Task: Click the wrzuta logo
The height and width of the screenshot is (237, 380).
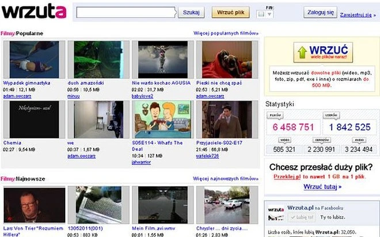Action: 34,12
